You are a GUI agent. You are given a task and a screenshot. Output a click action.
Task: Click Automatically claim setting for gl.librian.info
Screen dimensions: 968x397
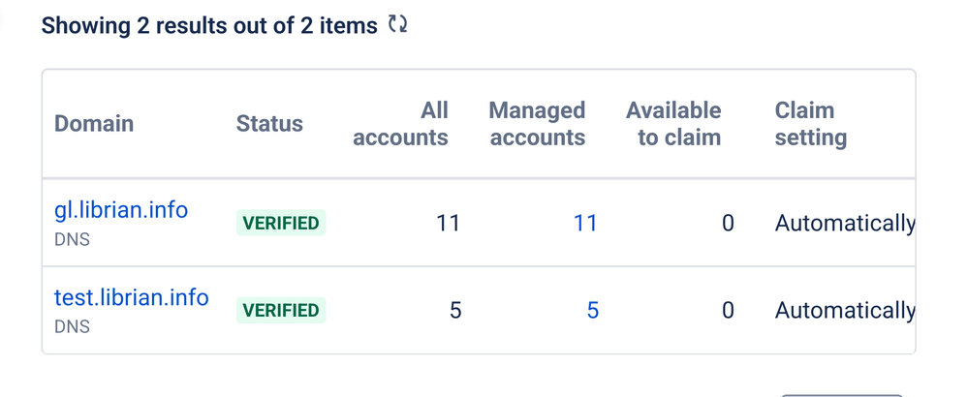coord(845,223)
